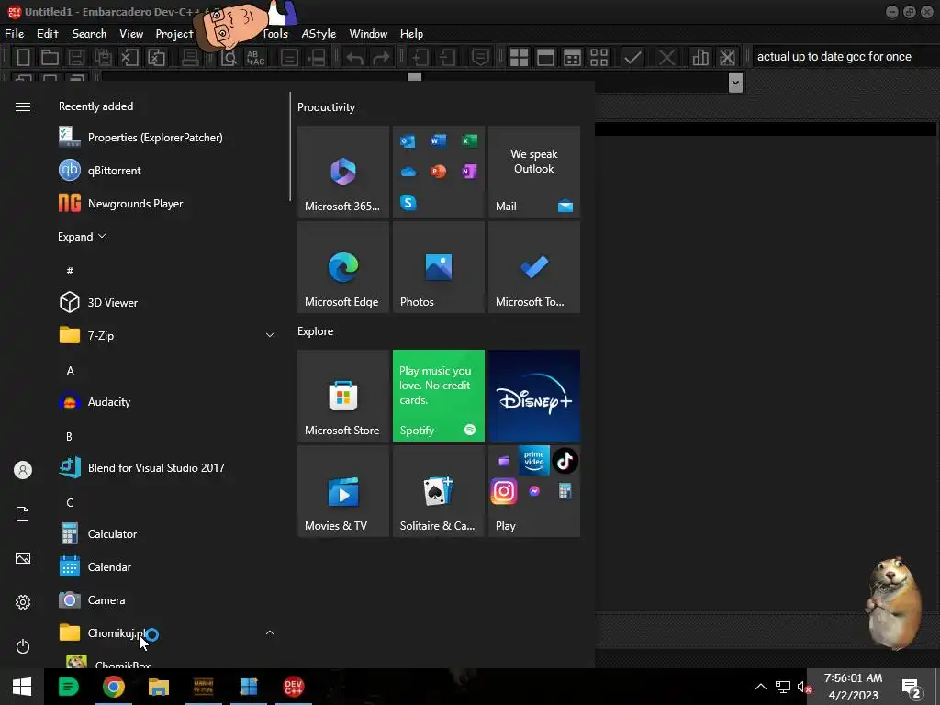
Task: Open the View menu
Action: 131,34
